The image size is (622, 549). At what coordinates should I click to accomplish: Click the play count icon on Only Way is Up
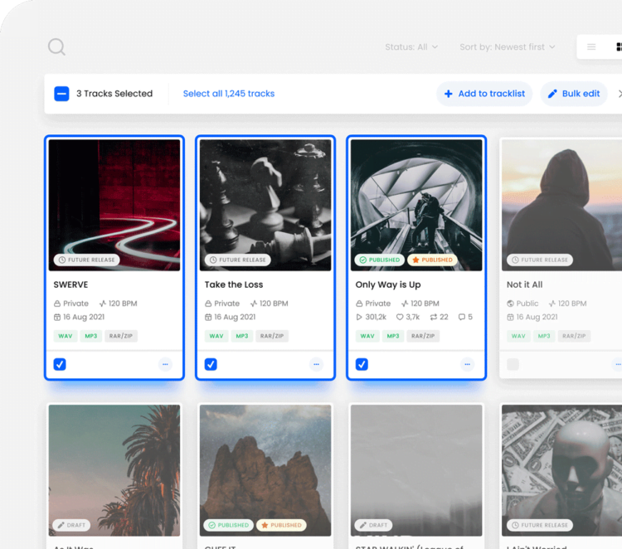point(359,317)
